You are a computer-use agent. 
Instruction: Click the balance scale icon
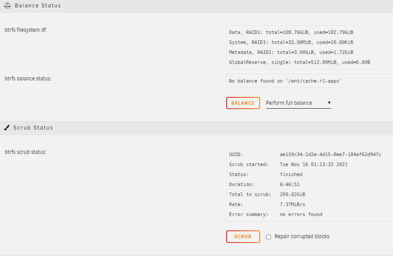[7, 6]
